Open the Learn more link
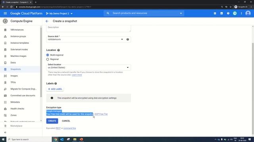Viewport: 254px width, 142px height. 77,75
